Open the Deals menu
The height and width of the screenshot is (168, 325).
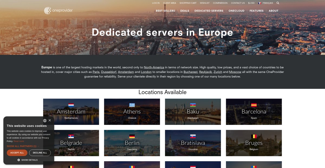185,11
